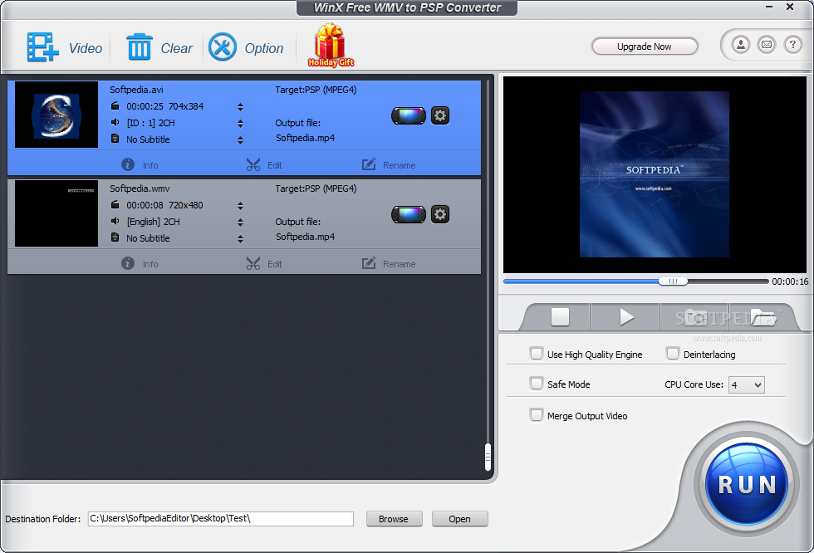Viewport: 814px width, 553px height.
Task: Click the Option toolbar label
Action: (264, 49)
